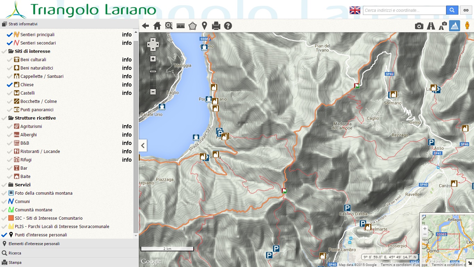Viewport: 474px width, 267px height.
Task: Select the zoom-area magnifier tool
Action: tap(169, 26)
